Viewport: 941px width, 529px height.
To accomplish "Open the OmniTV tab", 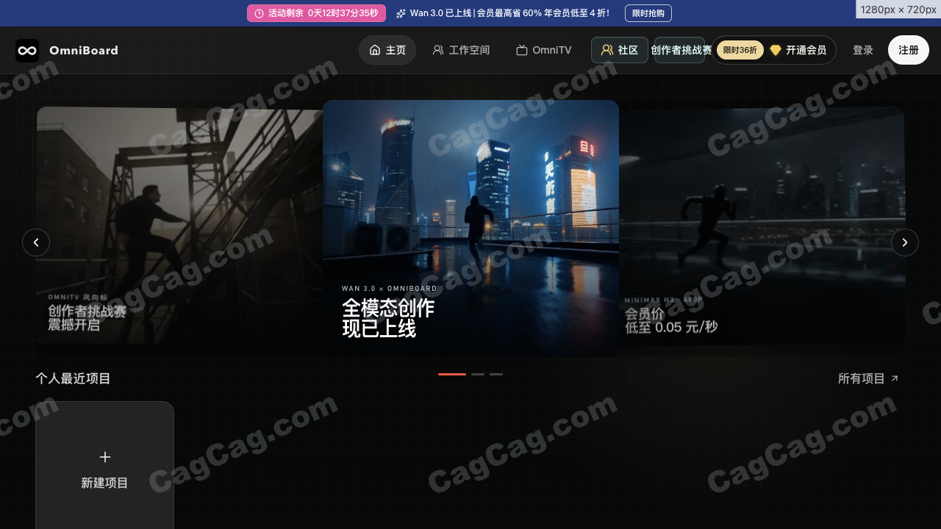I will (x=544, y=50).
